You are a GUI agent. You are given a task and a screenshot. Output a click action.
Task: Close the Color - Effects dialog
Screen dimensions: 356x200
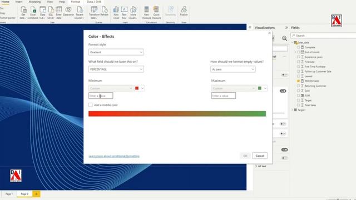(x=269, y=33)
